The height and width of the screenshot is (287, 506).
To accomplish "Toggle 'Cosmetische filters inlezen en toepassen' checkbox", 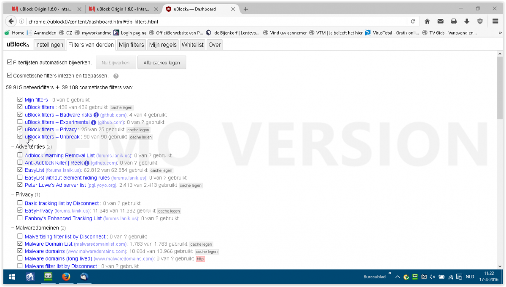I will (x=10, y=76).
